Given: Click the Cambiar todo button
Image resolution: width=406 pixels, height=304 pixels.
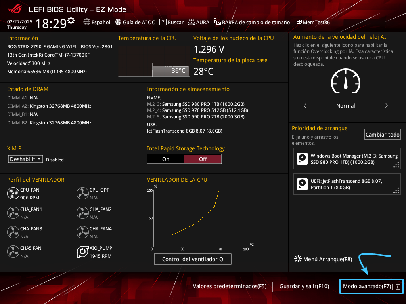Looking at the screenshot, I should 383,135.
